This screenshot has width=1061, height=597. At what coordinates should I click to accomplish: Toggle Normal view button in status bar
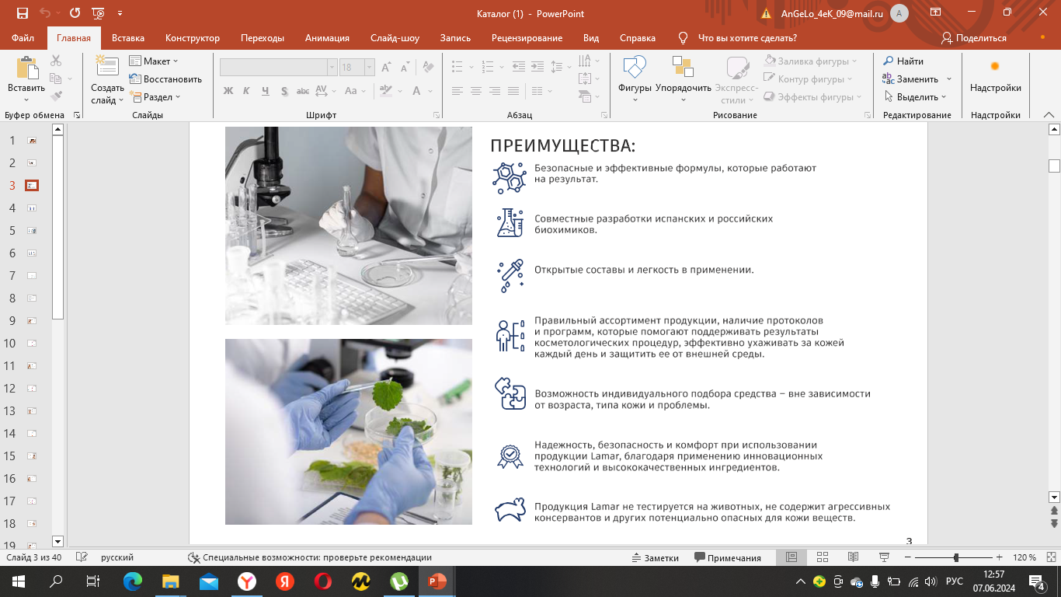point(791,557)
